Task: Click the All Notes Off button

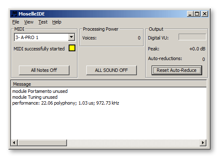Action: [44, 70]
